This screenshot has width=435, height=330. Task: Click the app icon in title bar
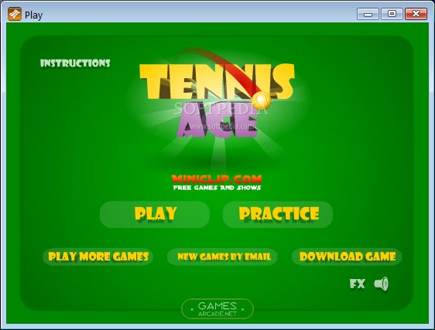(x=15, y=14)
